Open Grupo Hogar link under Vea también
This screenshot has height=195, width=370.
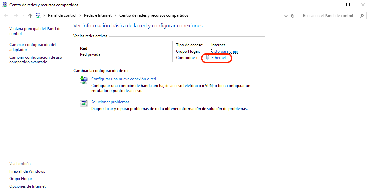tap(21, 179)
